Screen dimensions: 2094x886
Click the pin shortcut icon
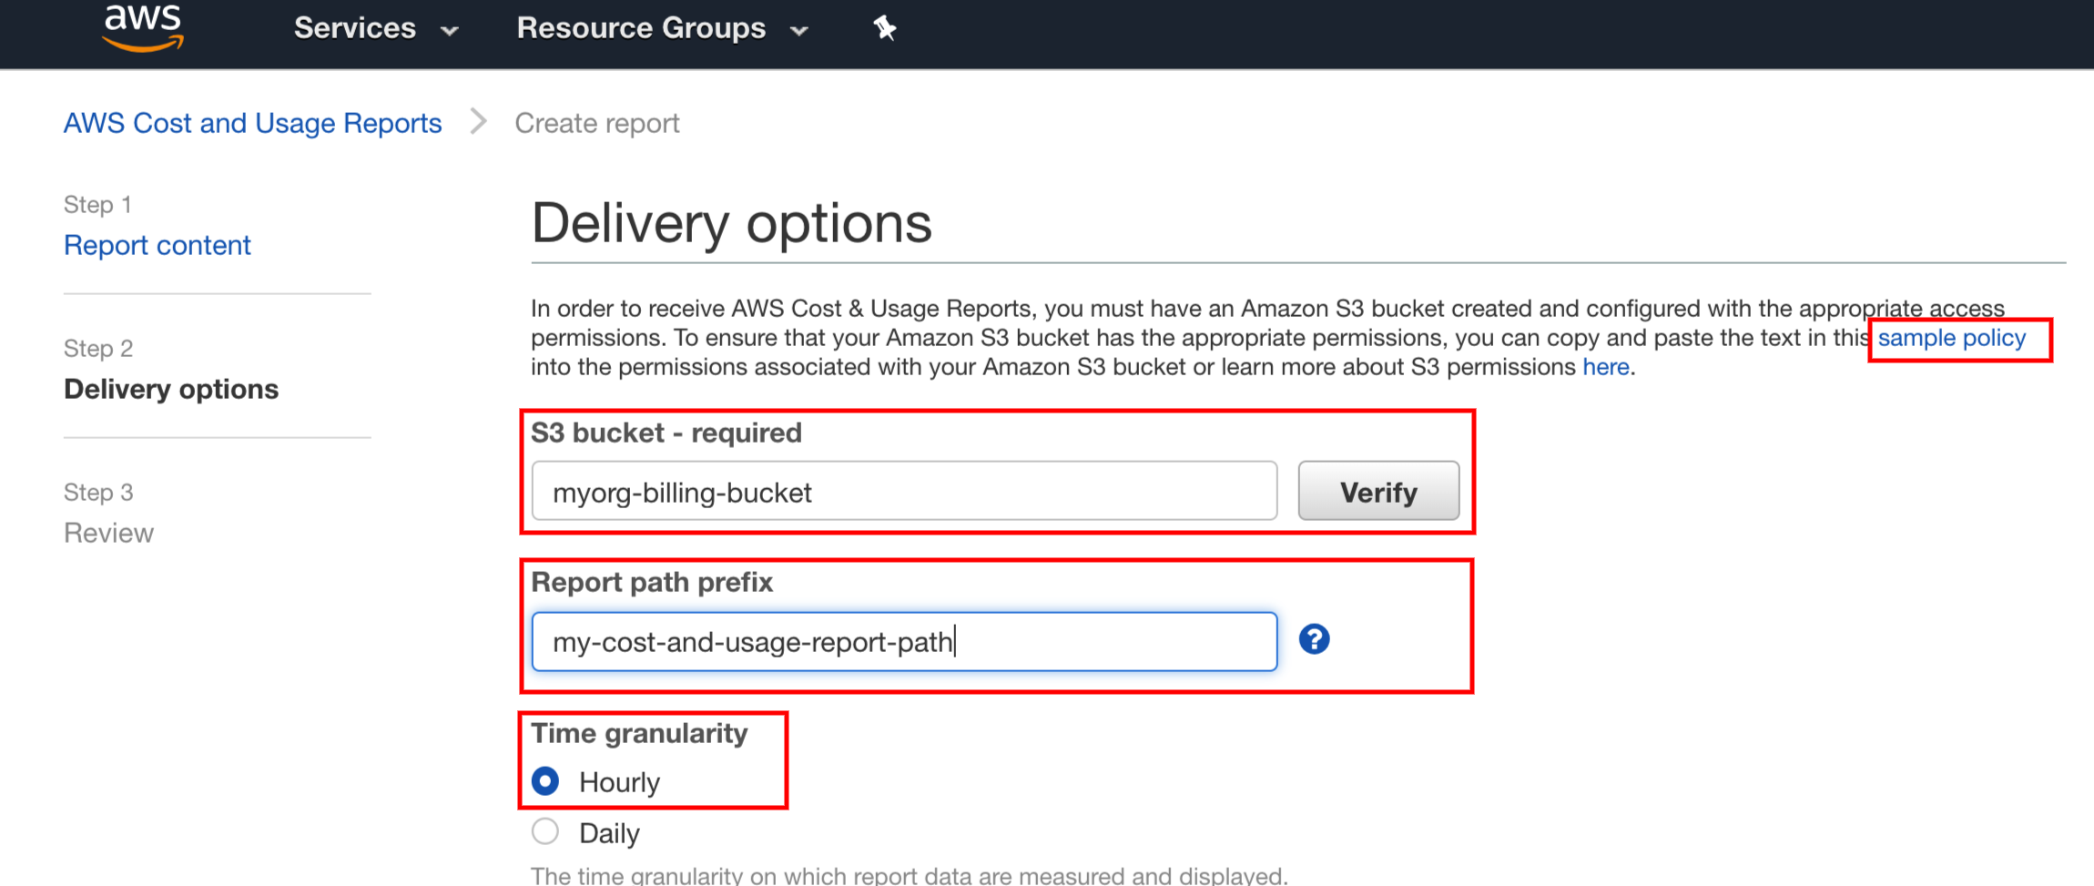pos(884,29)
